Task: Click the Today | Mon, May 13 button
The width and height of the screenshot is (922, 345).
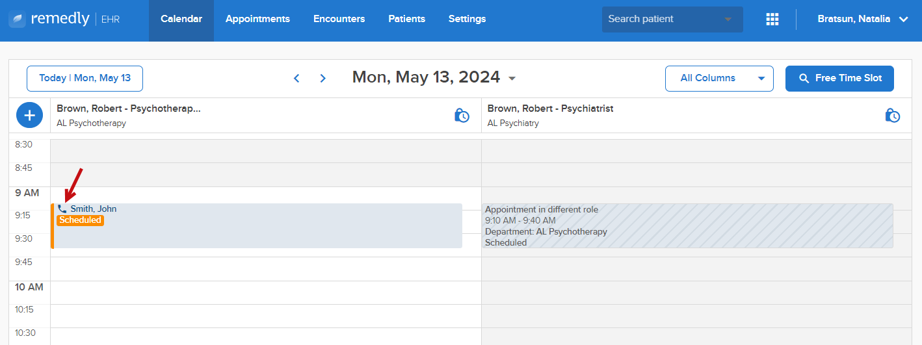Action: [85, 79]
